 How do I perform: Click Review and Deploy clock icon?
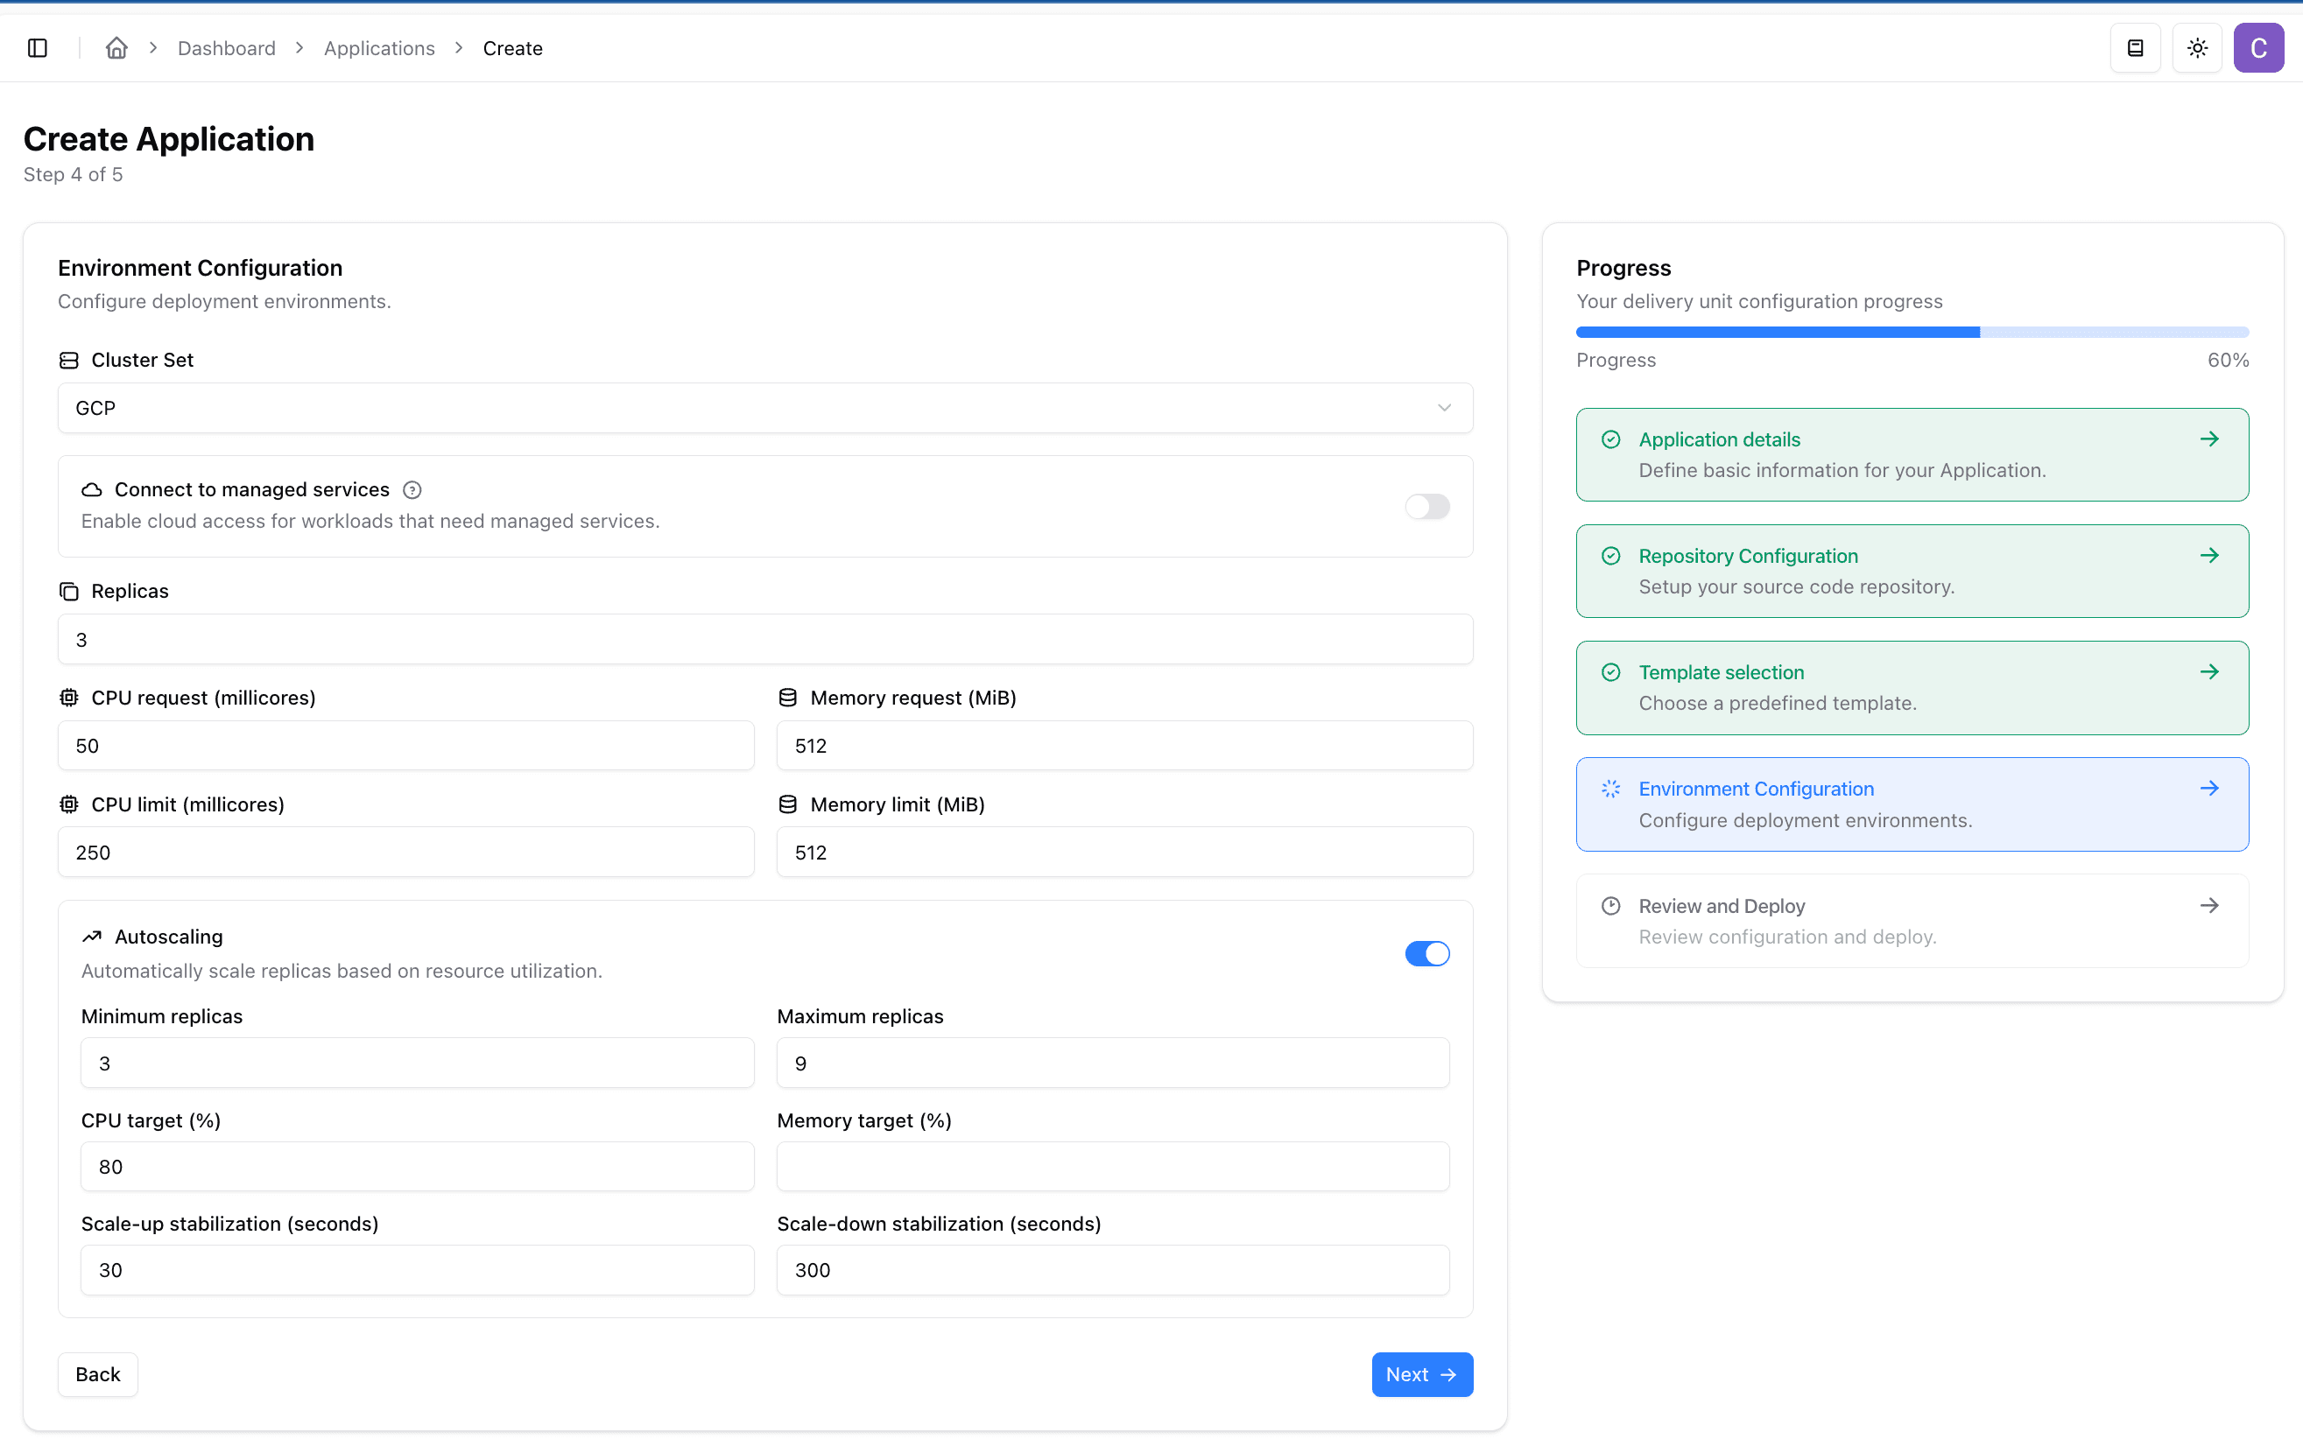(1610, 906)
